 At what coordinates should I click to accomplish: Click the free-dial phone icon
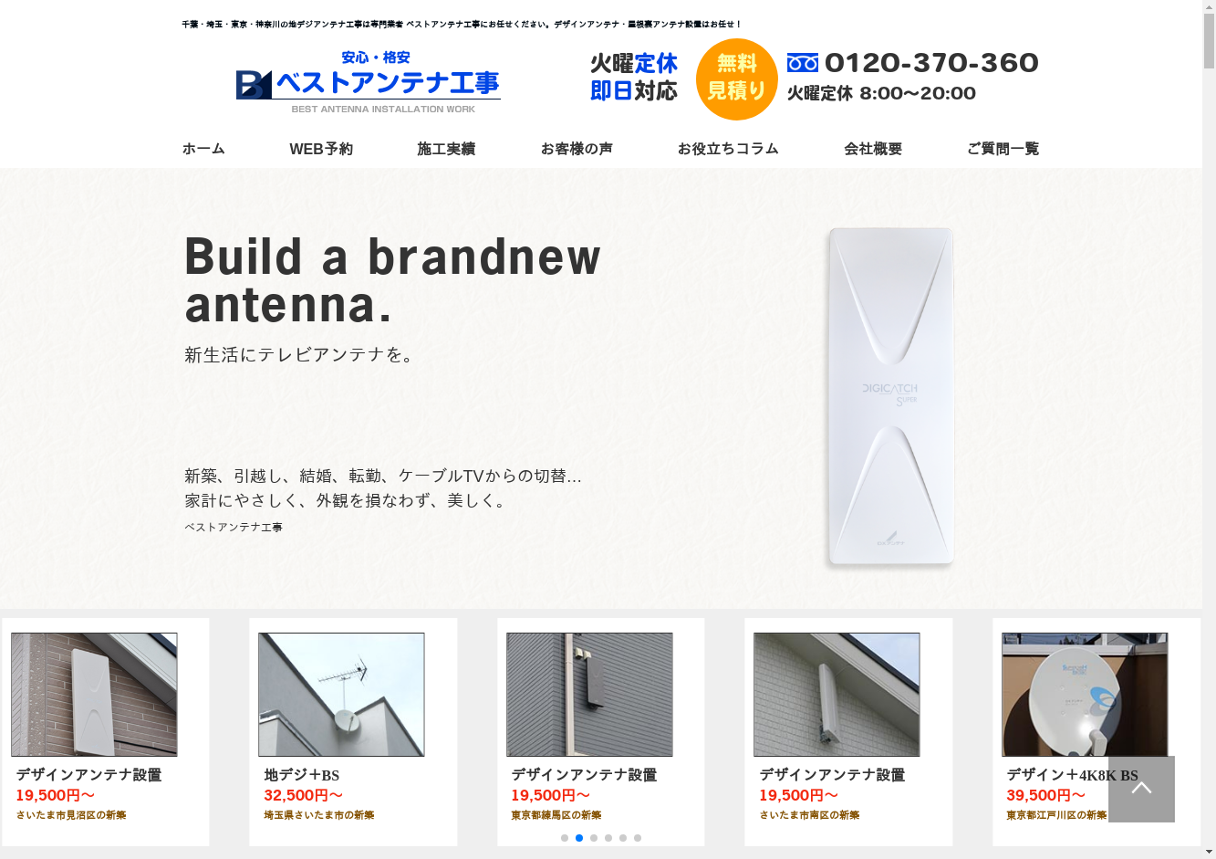coord(803,63)
